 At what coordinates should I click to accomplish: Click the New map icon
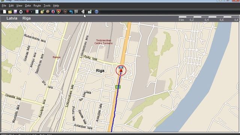pyautogui.click(x=4, y=12)
